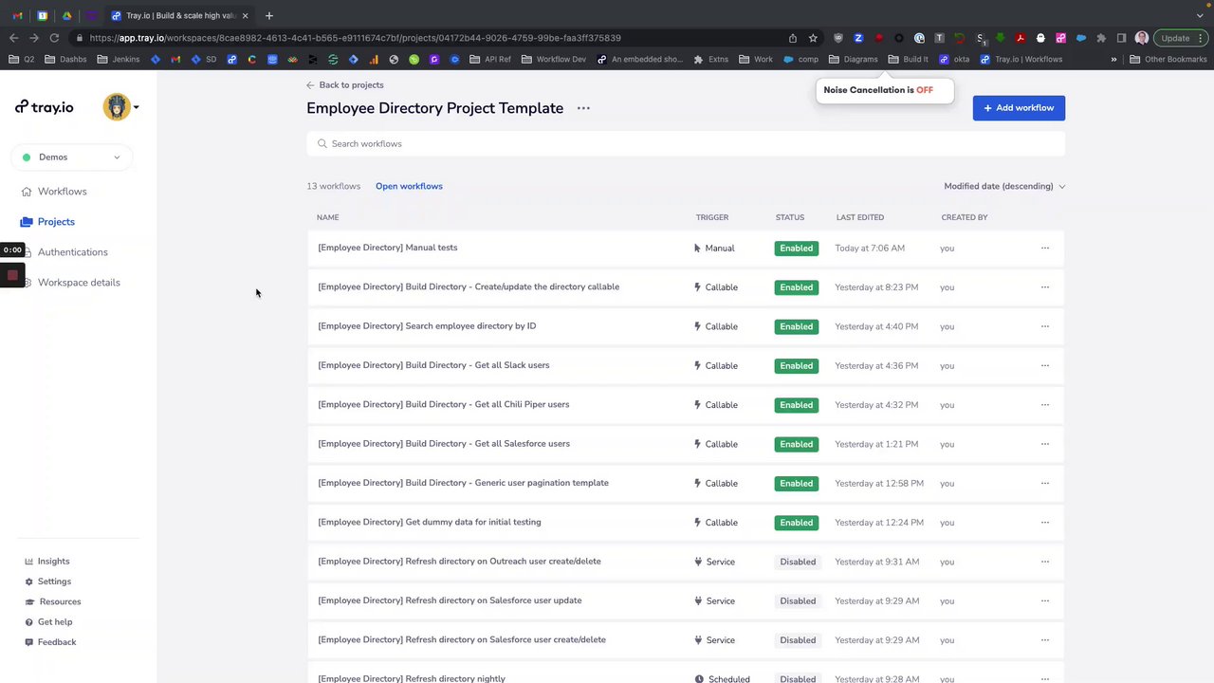Click Disabled badge on Outreach user create/delete row

[797, 562]
